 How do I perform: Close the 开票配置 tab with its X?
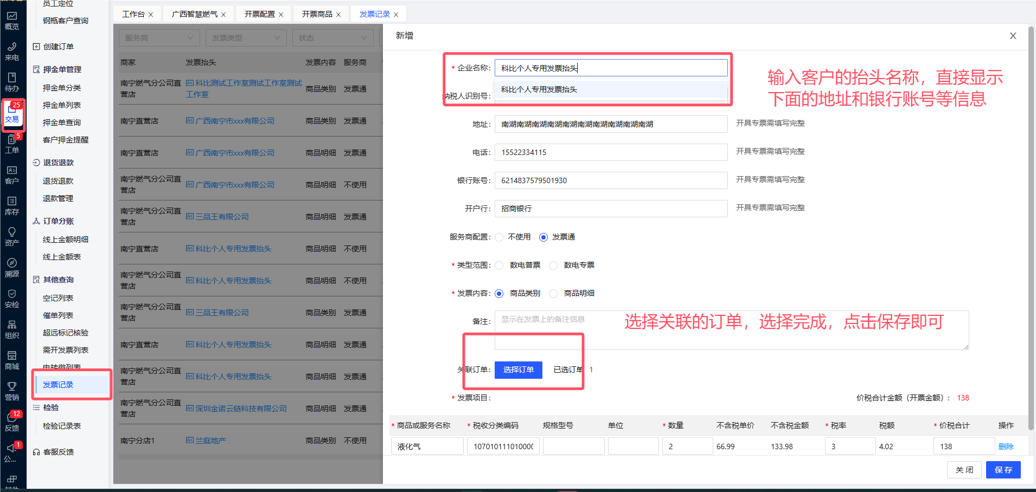pos(281,15)
